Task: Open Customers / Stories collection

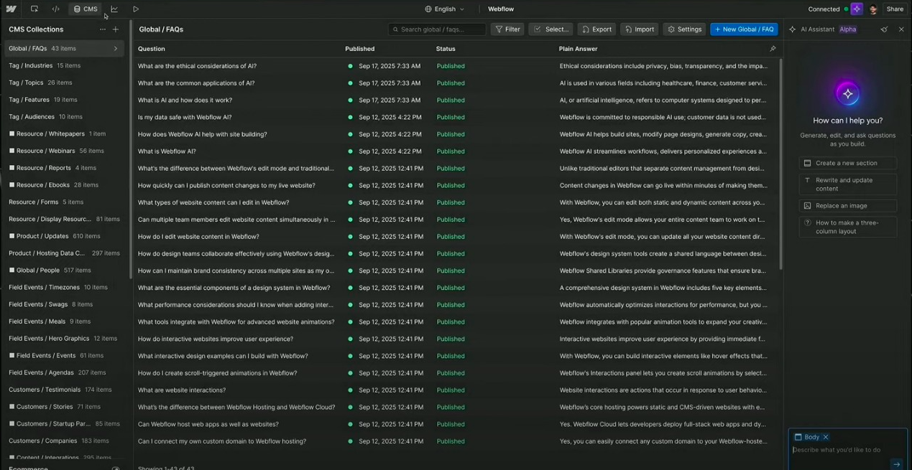Action: tap(64, 407)
